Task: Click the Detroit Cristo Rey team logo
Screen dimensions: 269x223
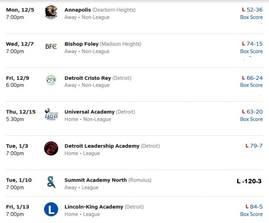Action: 51,80
